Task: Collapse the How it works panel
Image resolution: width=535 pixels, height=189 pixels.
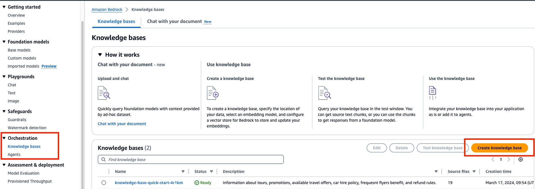Action: point(100,55)
